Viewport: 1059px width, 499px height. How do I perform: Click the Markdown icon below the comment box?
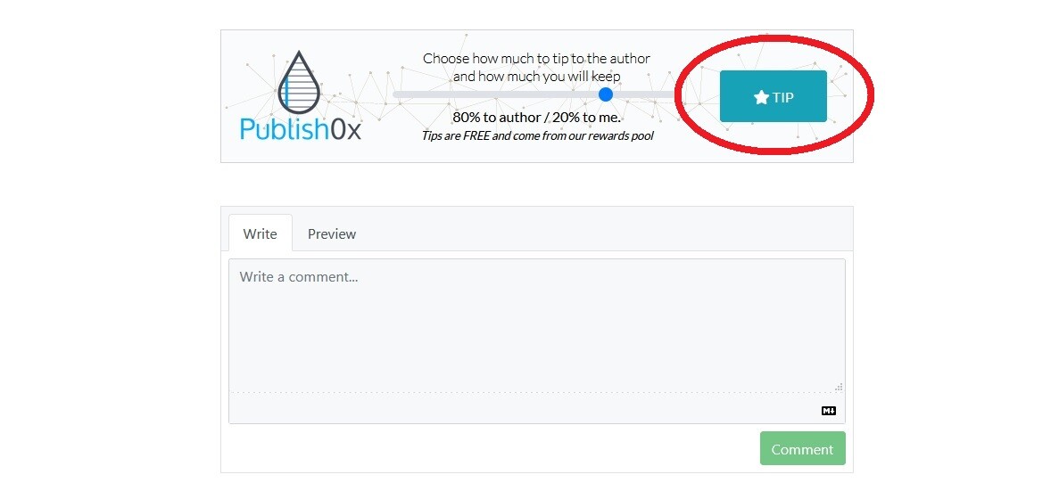[x=829, y=411]
